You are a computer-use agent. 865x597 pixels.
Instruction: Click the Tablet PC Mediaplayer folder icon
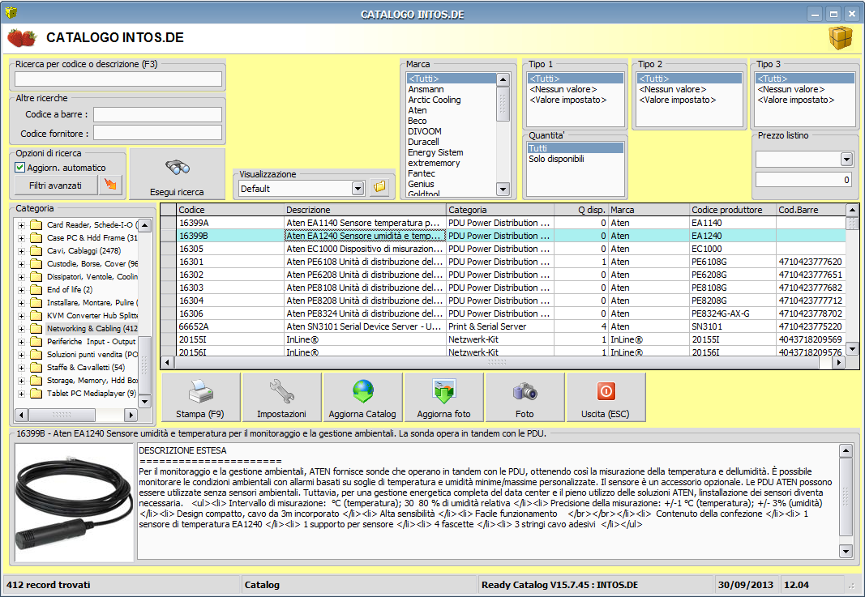36,393
